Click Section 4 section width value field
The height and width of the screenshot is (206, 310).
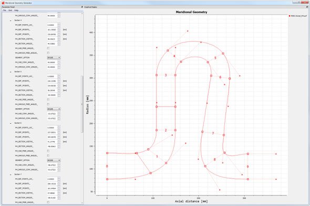click(x=52, y=39)
